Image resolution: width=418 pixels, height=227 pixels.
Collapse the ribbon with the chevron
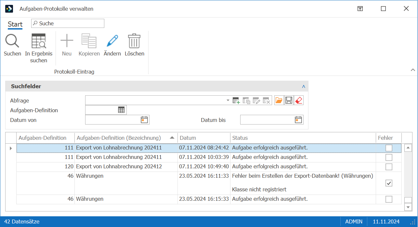point(413,70)
